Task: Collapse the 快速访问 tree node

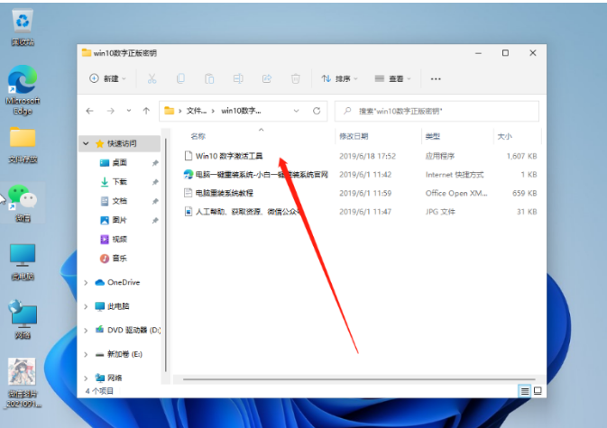Action: 86,144
